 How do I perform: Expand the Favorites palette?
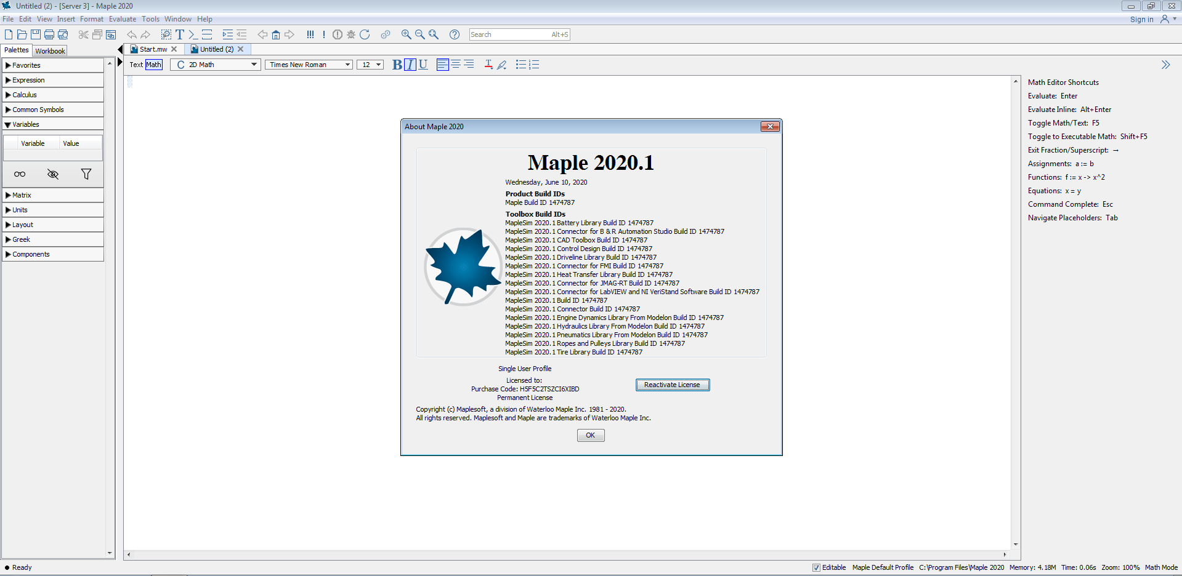(x=53, y=65)
